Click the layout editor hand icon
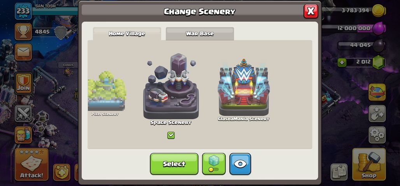Viewport: 400px width, 186px height. pos(377,113)
